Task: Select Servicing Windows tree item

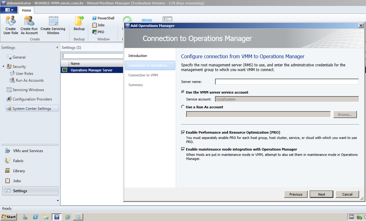Action: click(28, 90)
